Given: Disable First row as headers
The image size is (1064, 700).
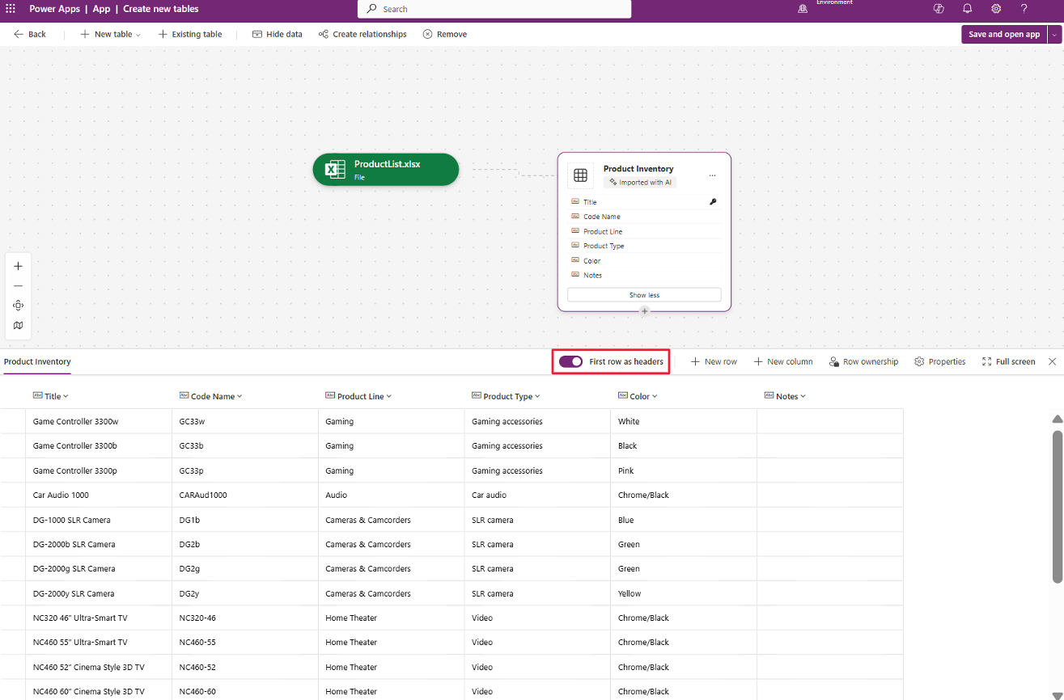Looking at the screenshot, I should tap(570, 361).
